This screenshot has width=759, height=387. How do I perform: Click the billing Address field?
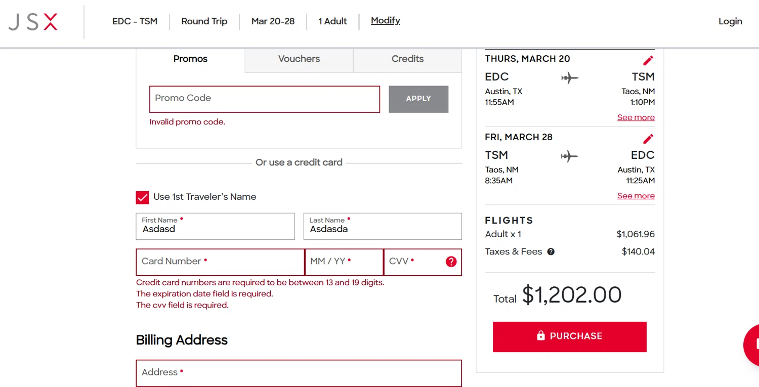pyautogui.click(x=299, y=373)
